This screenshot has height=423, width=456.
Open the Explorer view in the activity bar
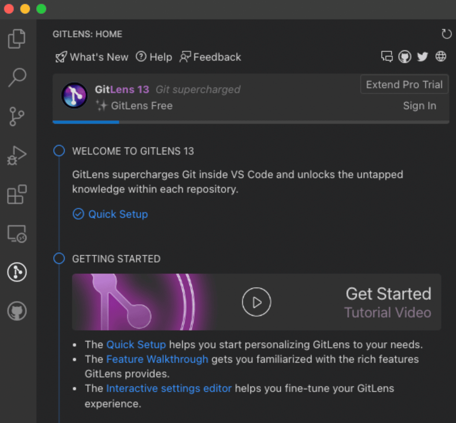[x=17, y=39]
